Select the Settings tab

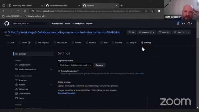(146, 43)
